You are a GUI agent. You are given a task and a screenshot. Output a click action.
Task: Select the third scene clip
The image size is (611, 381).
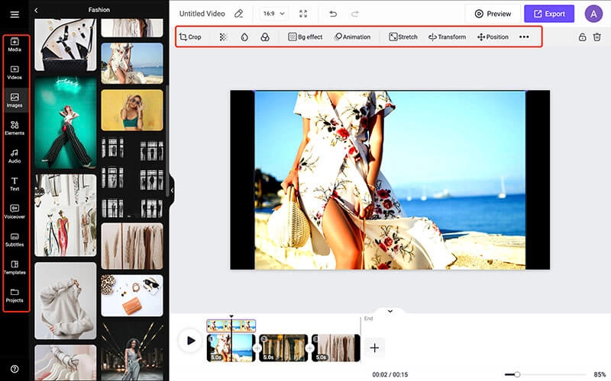click(x=336, y=347)
